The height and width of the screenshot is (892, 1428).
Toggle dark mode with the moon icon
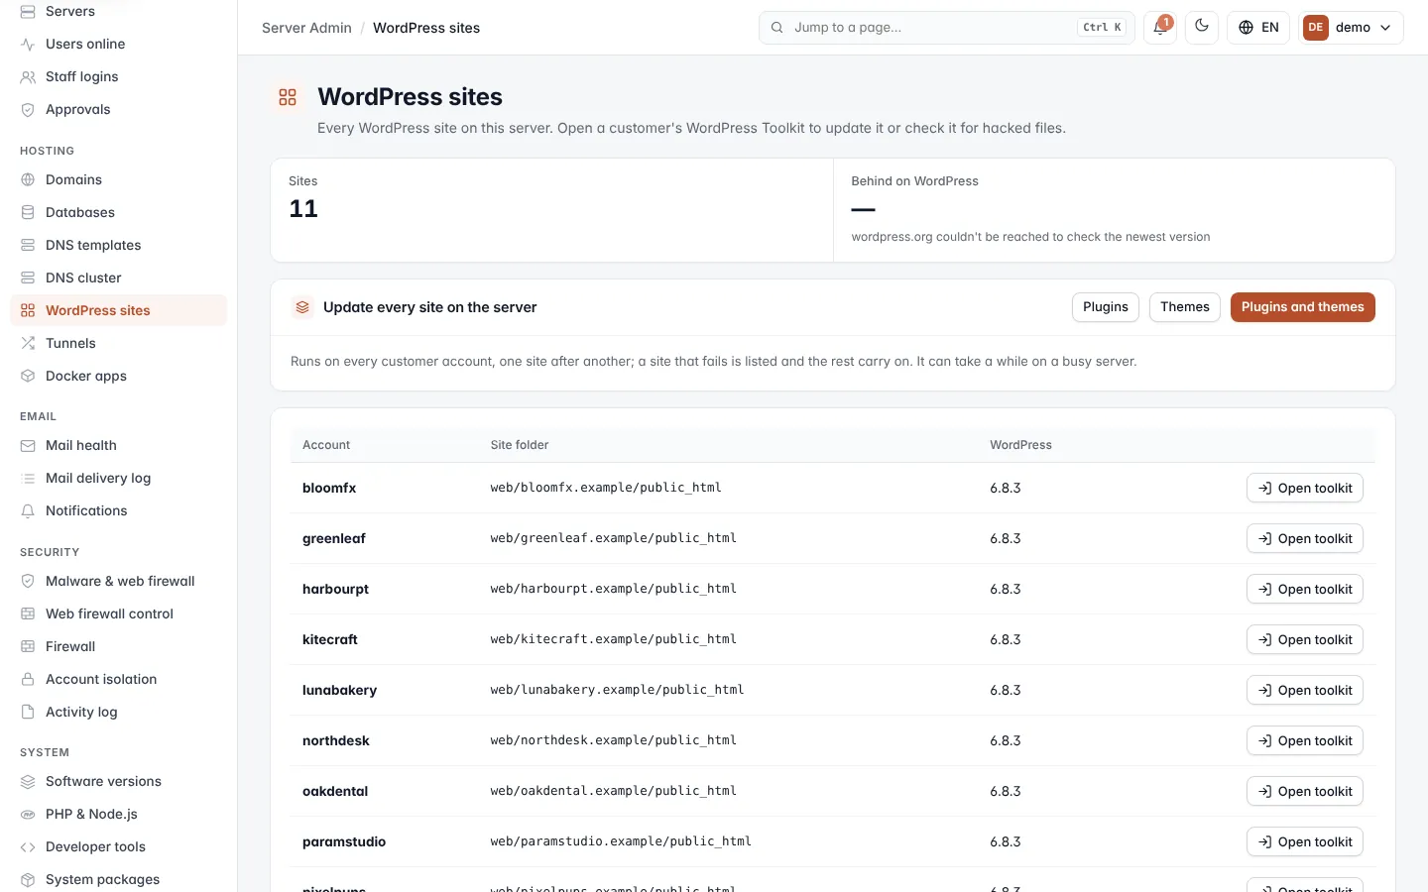[1202, 28]
